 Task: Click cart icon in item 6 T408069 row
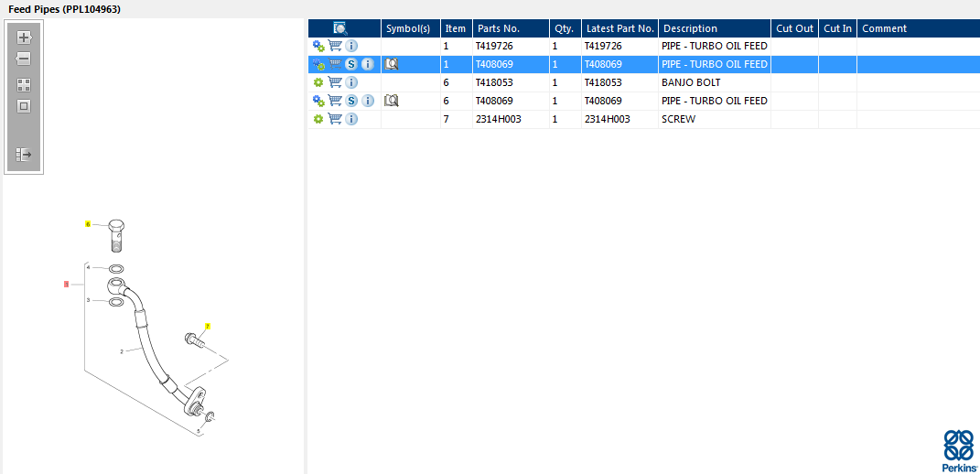click(x=335, y=101)
